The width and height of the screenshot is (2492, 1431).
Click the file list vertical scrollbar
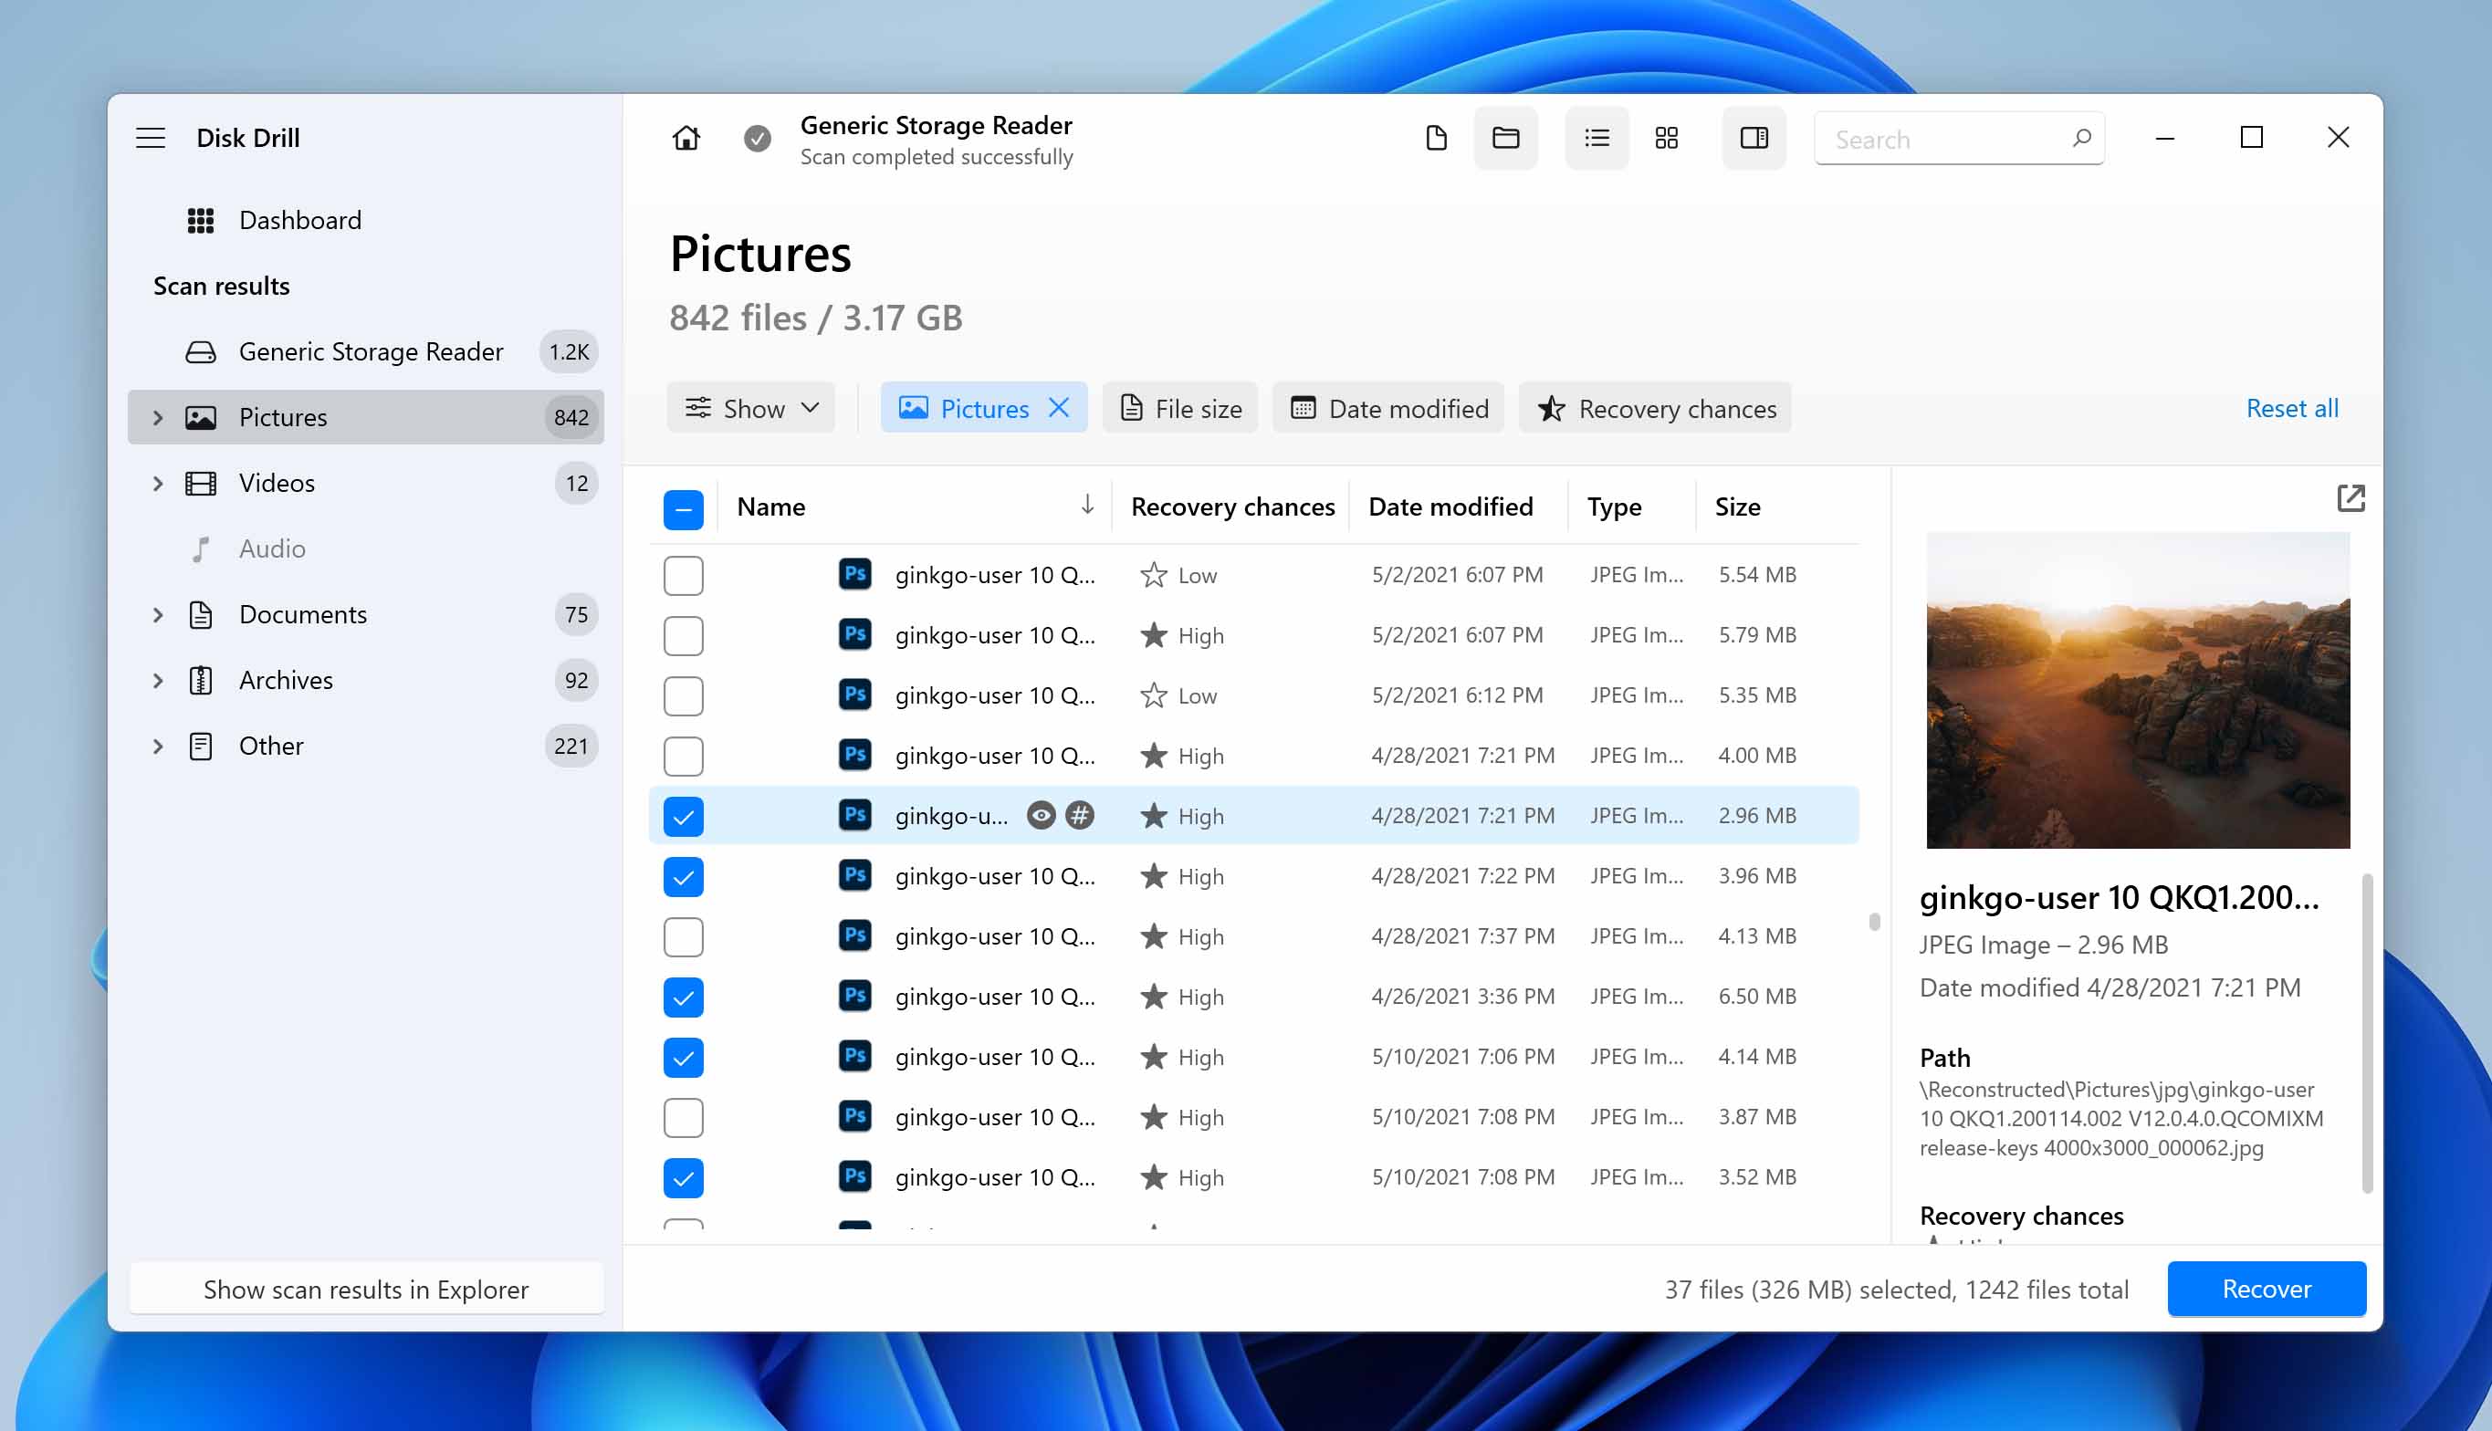(x=1875, y=921)
